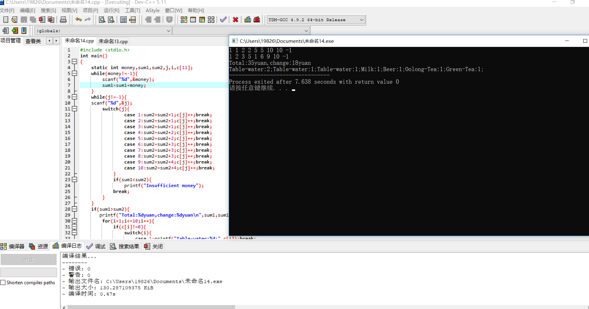The width and height of the screenshot is (589, 309).
Task: Click the Replace magnifier icon
Action: point(111,20)
